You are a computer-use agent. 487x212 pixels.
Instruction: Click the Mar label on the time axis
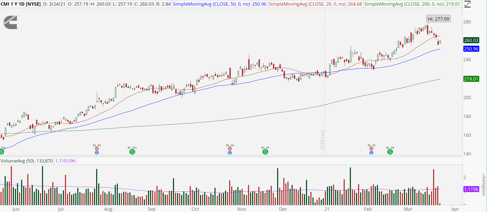(408, 209)
